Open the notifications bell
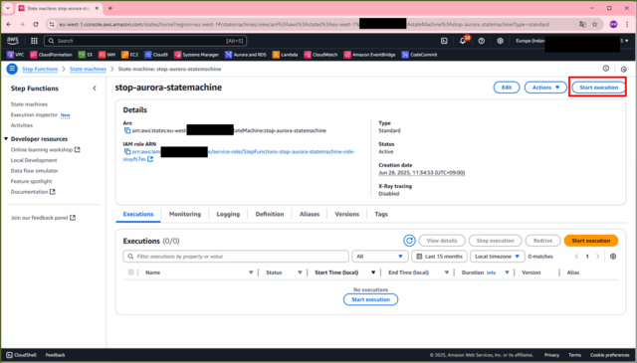The image size is (637, 363). pos(463,41)
